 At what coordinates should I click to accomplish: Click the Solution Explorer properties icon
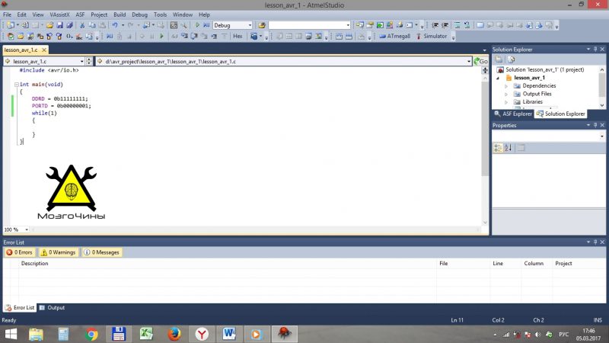tap(499, 59)
